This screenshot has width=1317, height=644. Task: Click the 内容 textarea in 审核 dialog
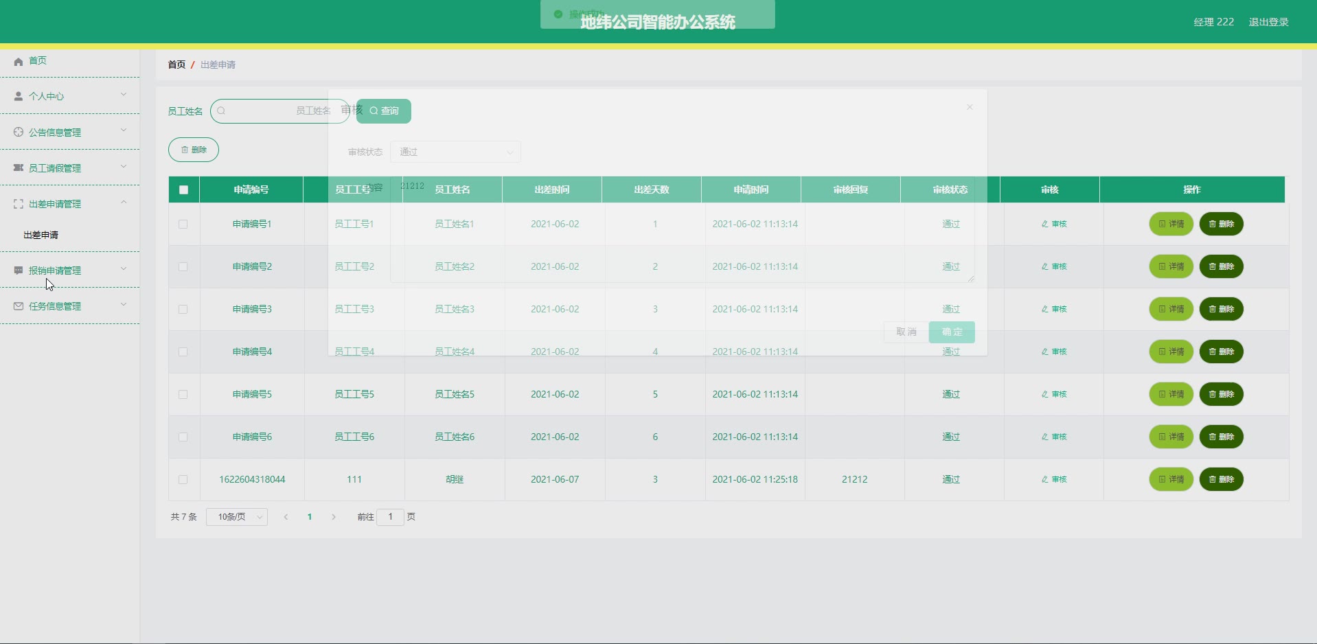click(683, 231)
